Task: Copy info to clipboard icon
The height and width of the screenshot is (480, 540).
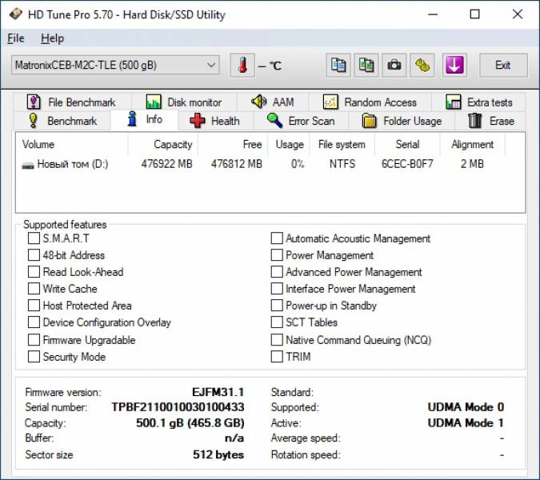Action: [x=338, y=65]
